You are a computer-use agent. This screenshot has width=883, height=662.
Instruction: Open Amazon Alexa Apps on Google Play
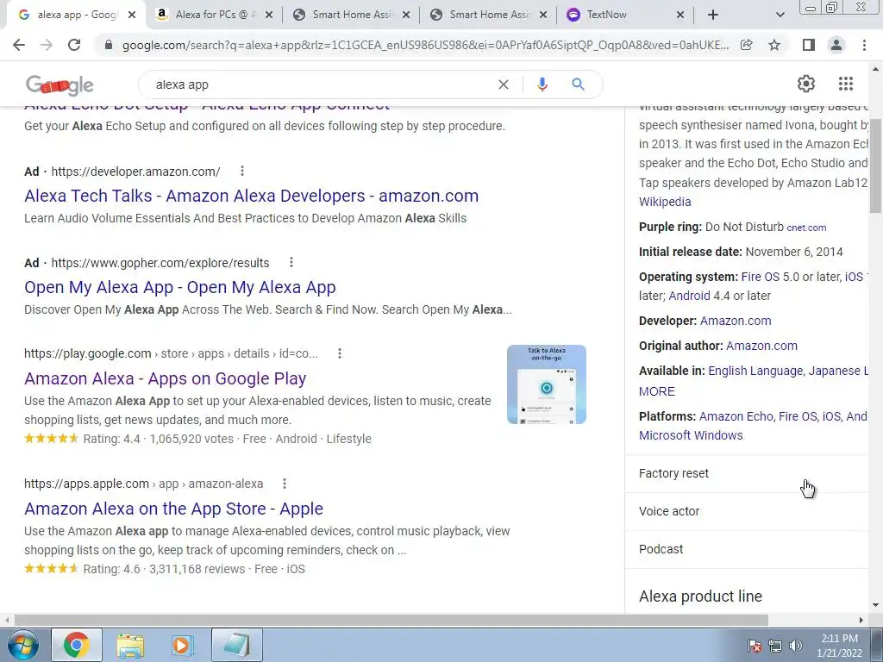165,378
